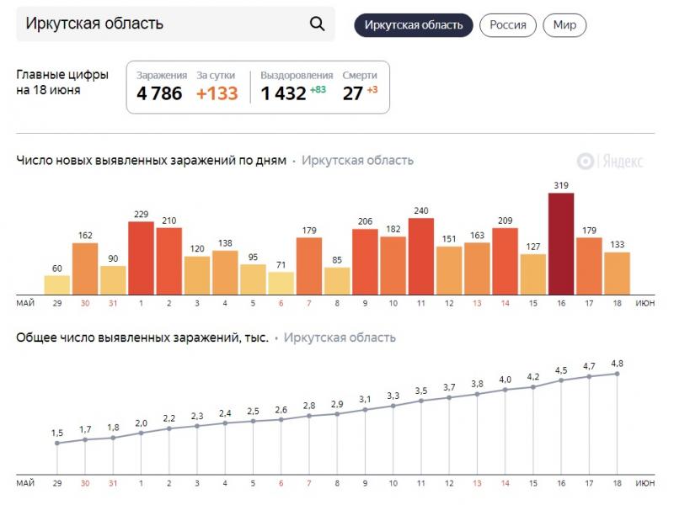Click the Заражения label

(x=162, y=75)
